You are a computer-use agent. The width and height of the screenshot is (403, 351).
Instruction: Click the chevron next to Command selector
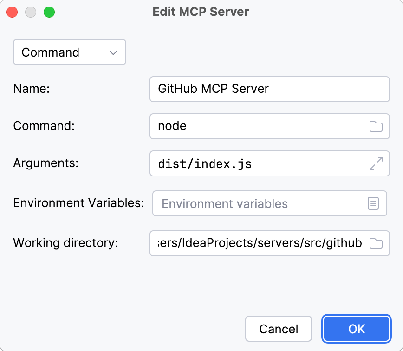(x=112, y=52)
